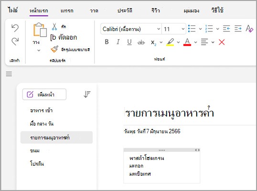The height and width of the screenshot is (191, 257).
Task: Toggle Bold formatting
Action: tap(107, 42)
